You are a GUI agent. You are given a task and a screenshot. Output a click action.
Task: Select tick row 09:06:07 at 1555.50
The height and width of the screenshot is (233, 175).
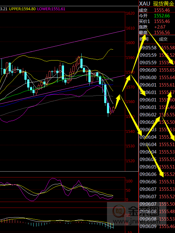click(157, 204)
